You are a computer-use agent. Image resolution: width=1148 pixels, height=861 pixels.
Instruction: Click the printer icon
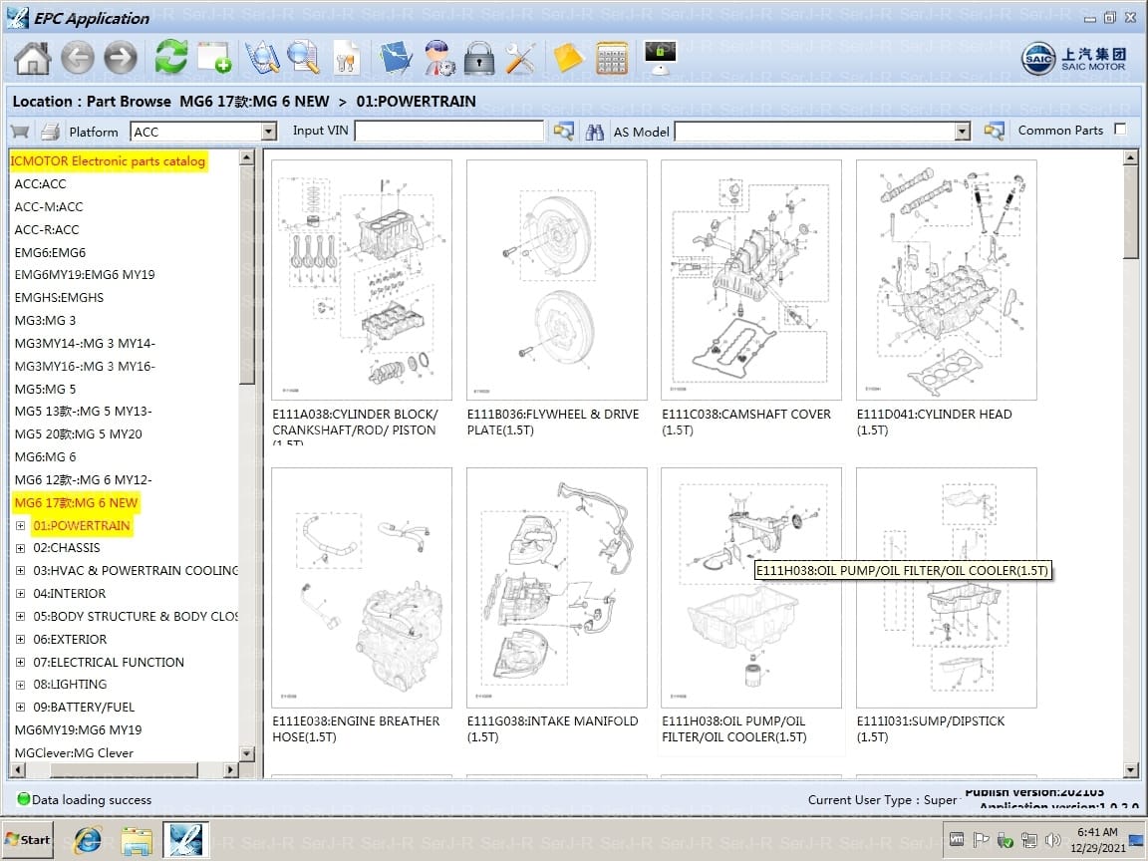click(x=50, y=132)
